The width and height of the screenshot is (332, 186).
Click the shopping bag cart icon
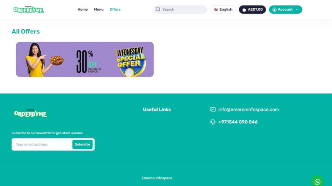click(x=244, y=10)
